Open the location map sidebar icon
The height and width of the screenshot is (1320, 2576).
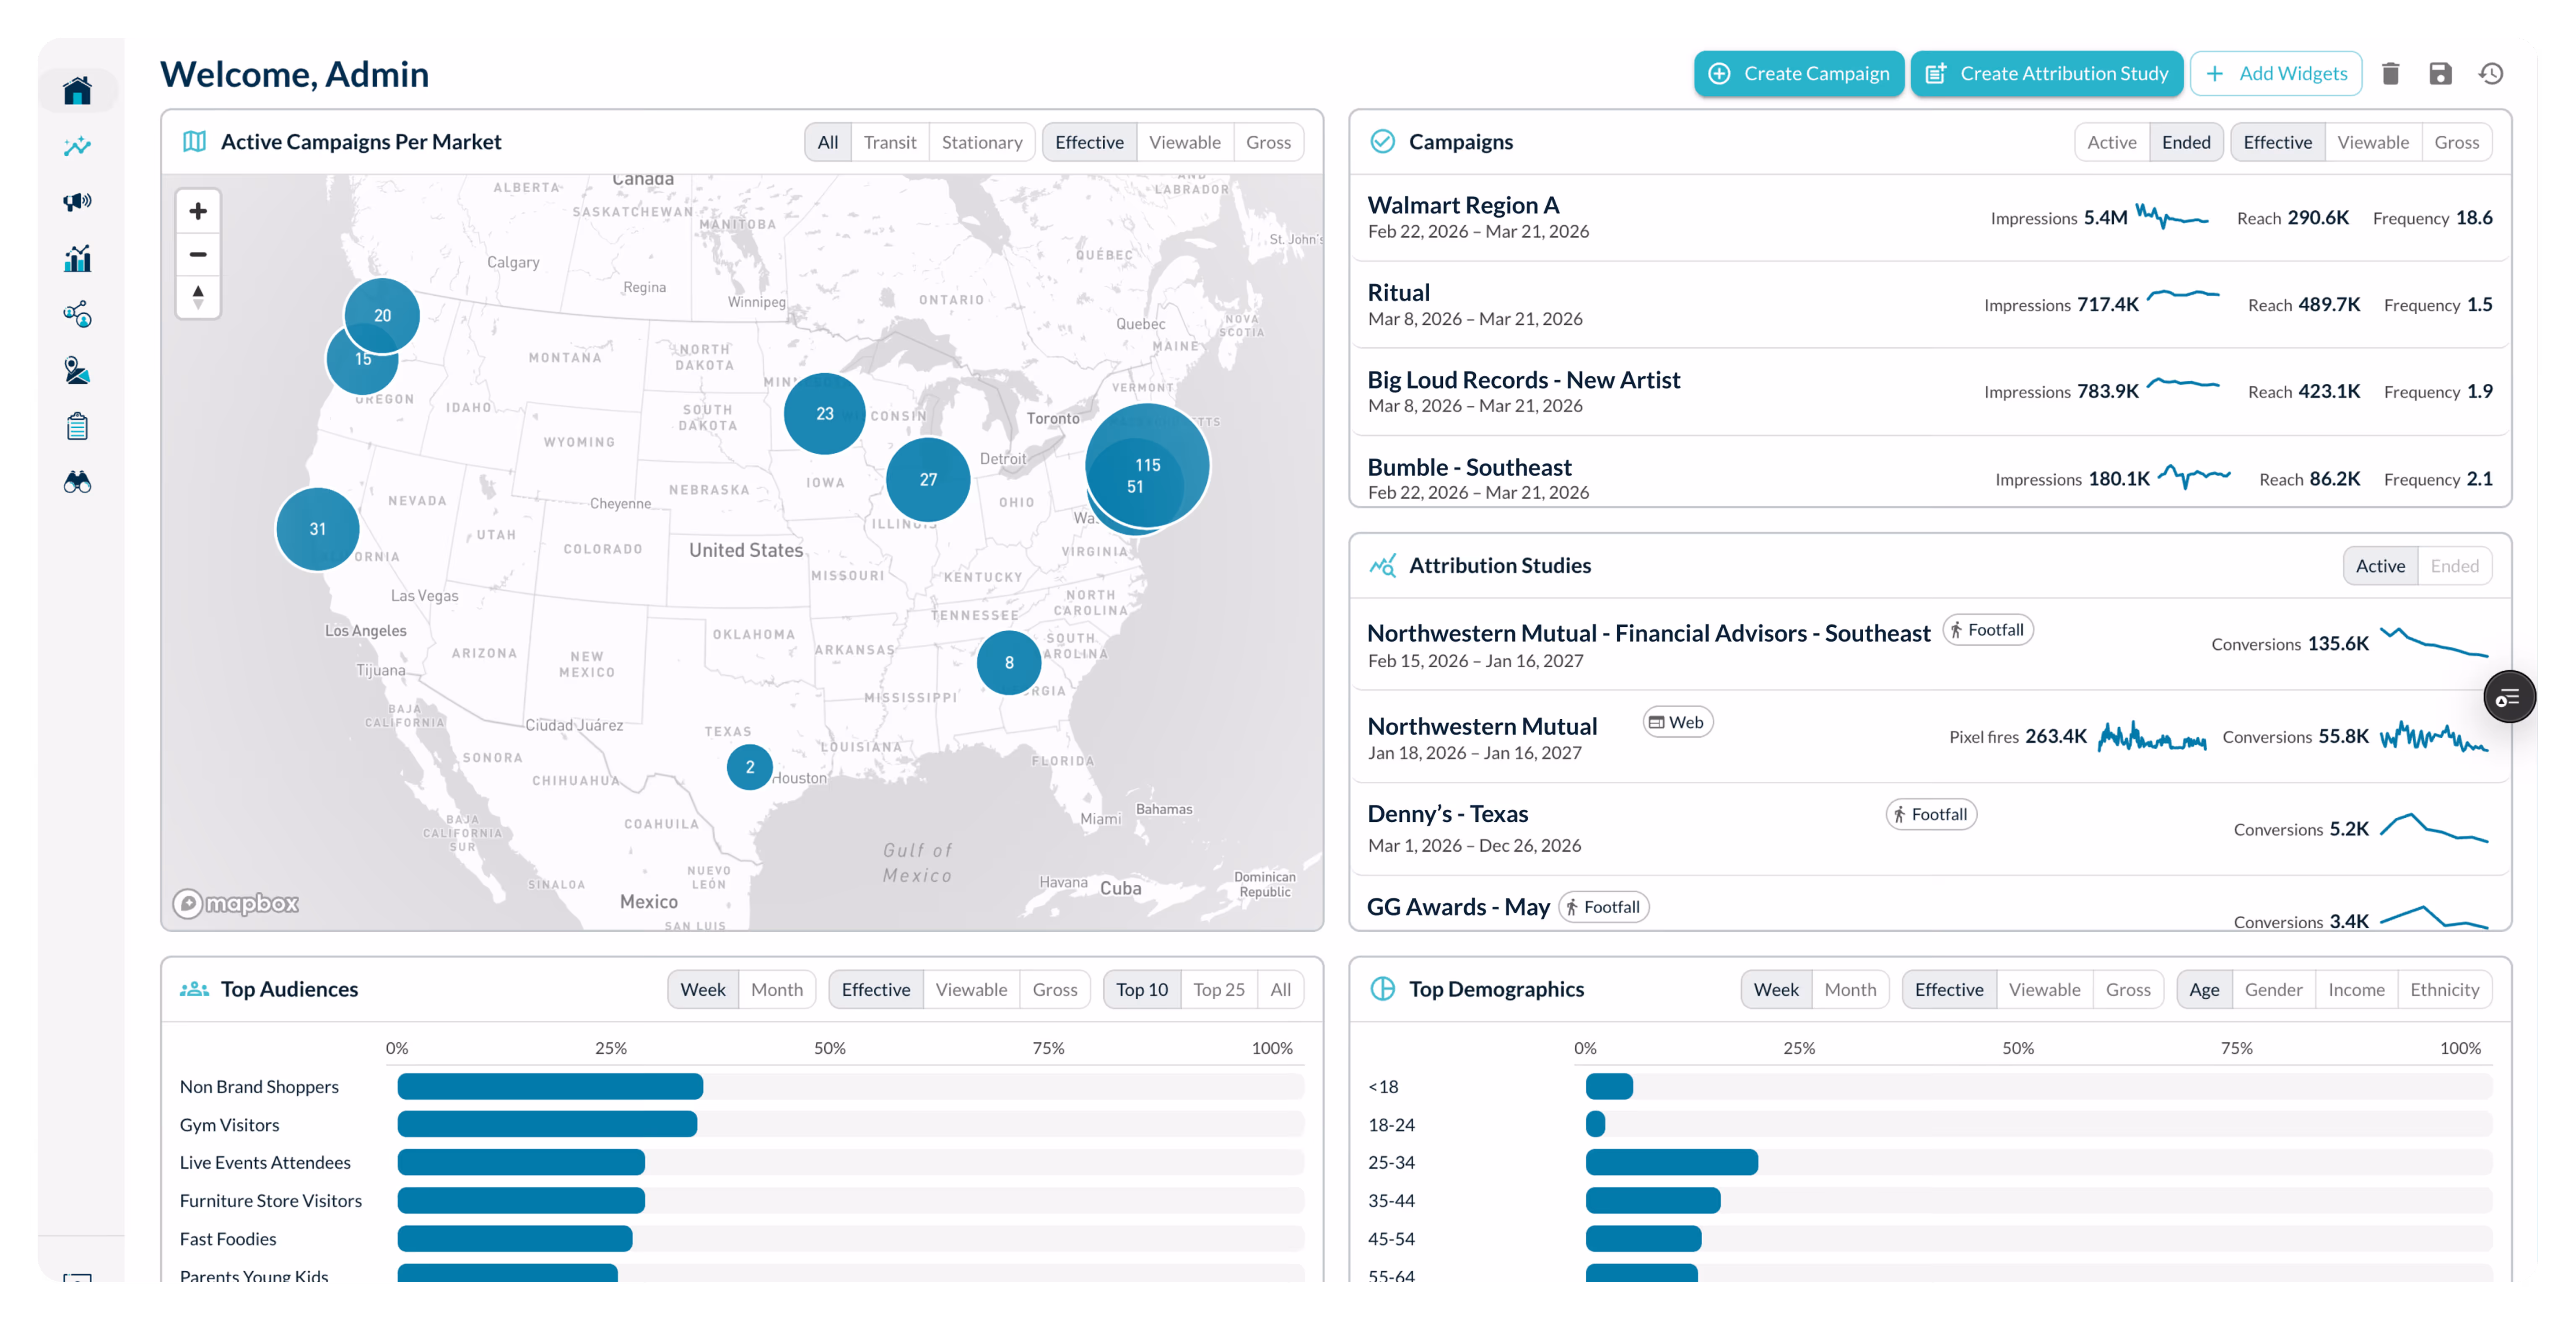click(77, 371)
